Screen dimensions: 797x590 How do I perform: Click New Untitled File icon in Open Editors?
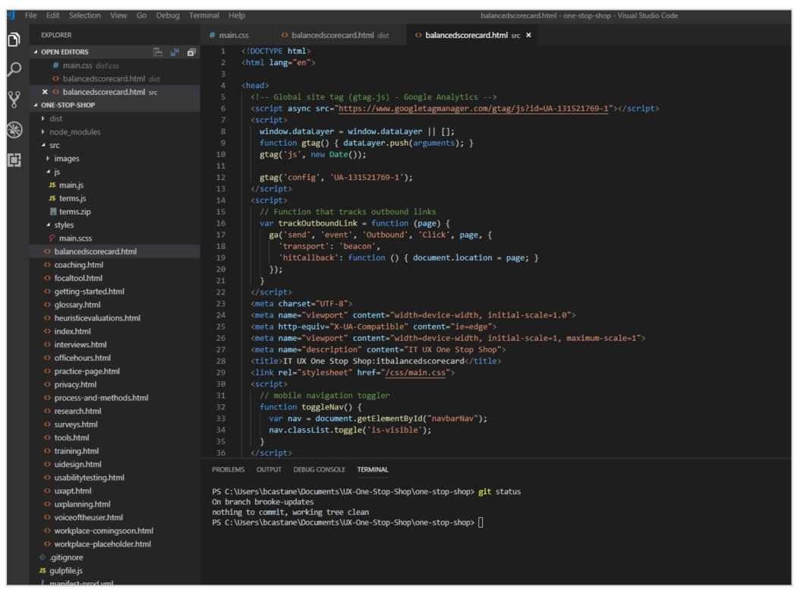158,52
